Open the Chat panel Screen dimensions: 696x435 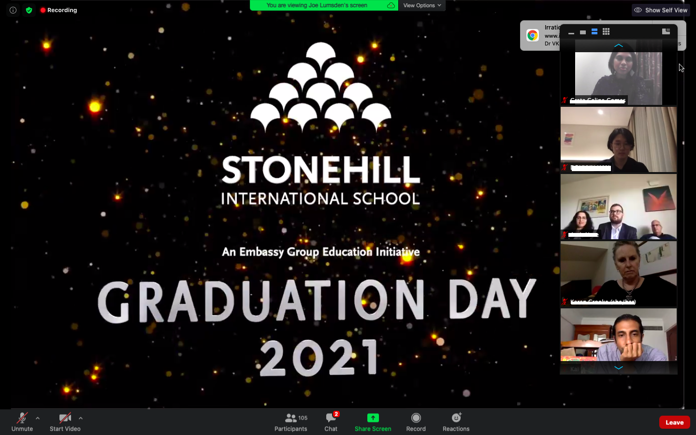pyautogui.click(x=331, y=421)
